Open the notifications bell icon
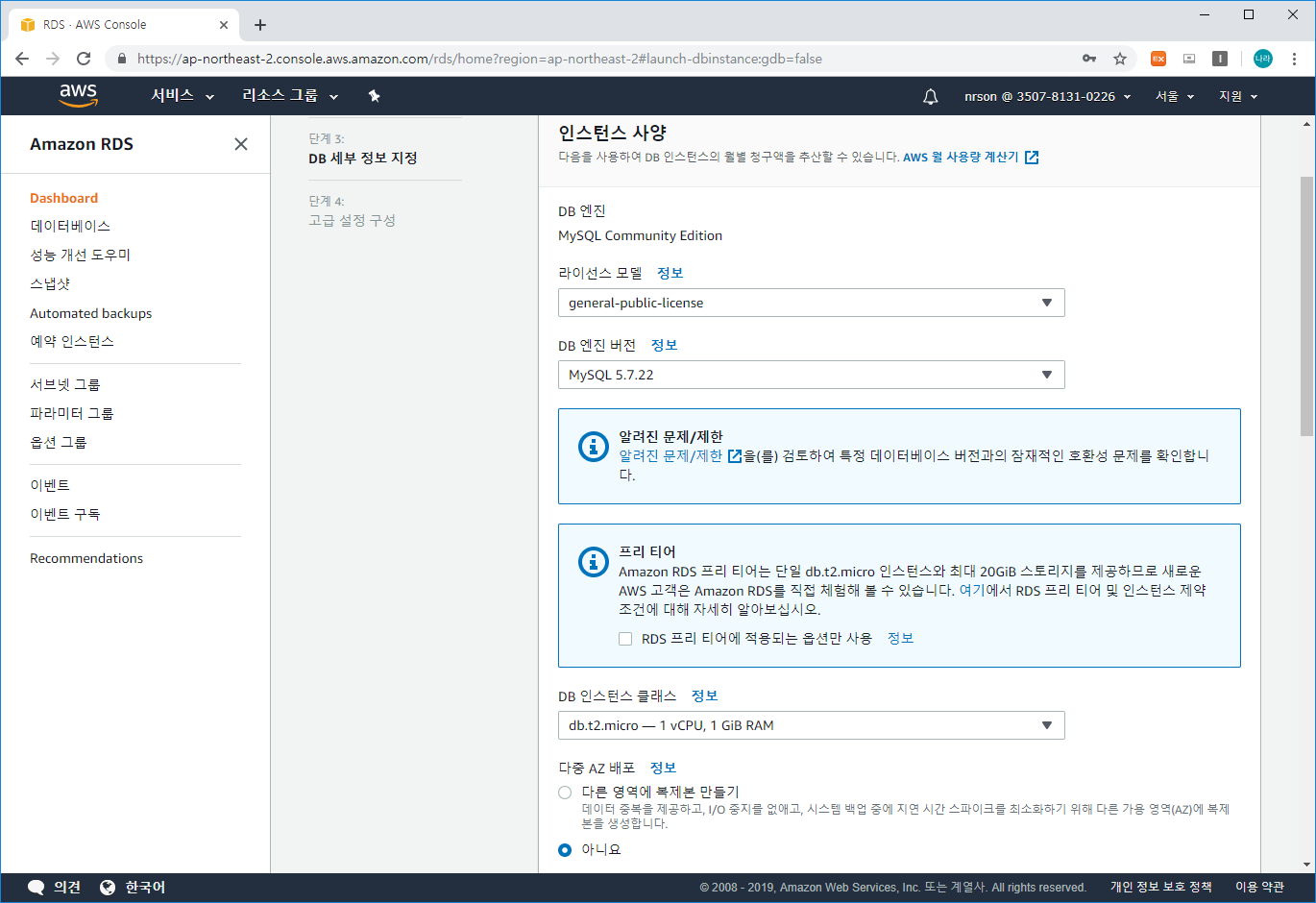This screenshot has height=903, width=1316. pos(930,96)
